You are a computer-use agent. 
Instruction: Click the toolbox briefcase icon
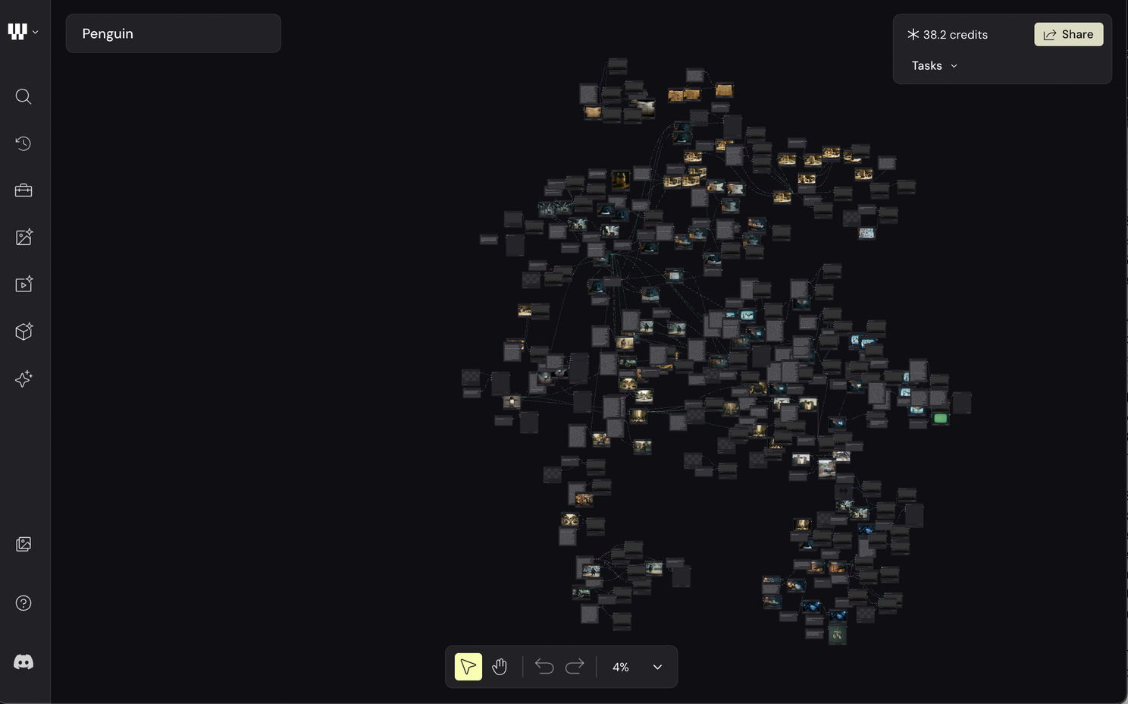[x=23, y=190]
